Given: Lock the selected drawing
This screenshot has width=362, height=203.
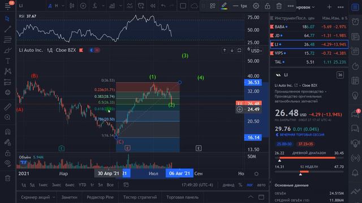Looking at the screenshot, I should [268, 6].
